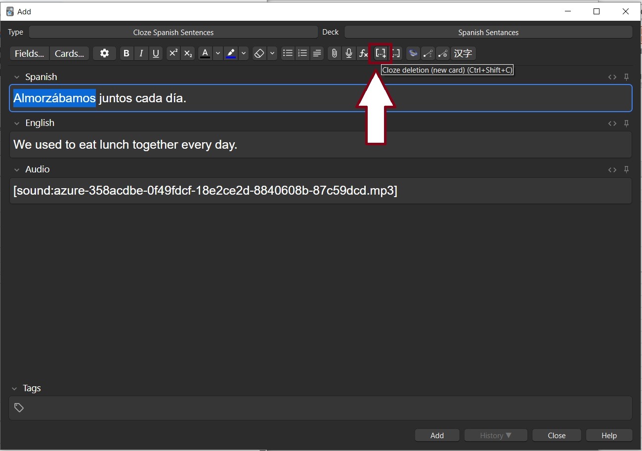Pin the English field as sticky
The height and width of the screenshot is (451, 642).
click(626, 123)
